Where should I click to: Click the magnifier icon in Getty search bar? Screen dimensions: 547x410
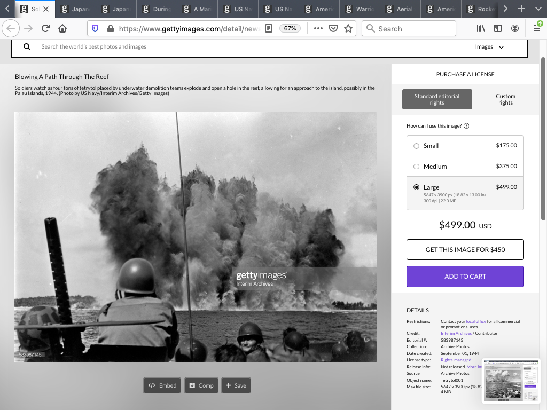(27, 46)
